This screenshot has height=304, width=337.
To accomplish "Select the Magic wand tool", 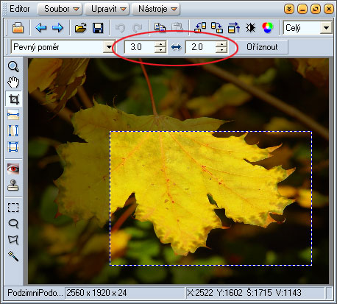I will (x=13, y=256).
